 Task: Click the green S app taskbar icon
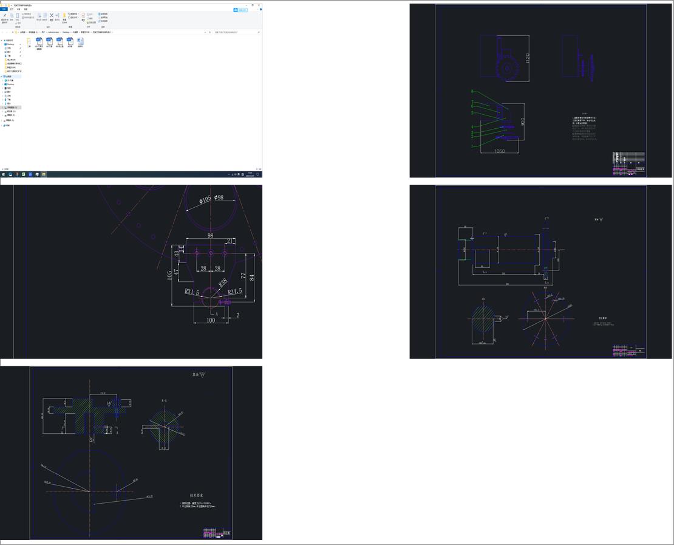(x=24, y=174)
